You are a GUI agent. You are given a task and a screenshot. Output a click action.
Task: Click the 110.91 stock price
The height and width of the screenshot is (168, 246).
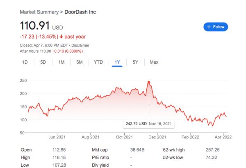(34, 27)
